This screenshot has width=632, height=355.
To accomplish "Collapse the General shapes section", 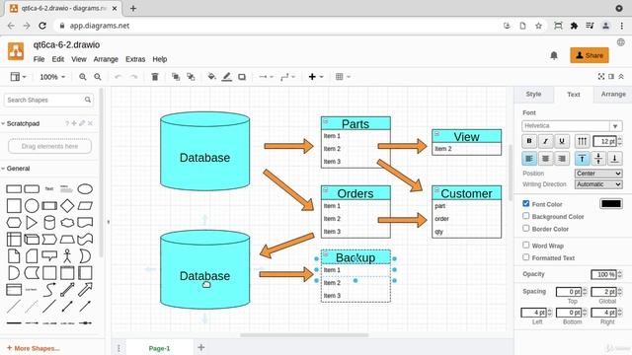I will pyautogui.click(x=16, y=169).
